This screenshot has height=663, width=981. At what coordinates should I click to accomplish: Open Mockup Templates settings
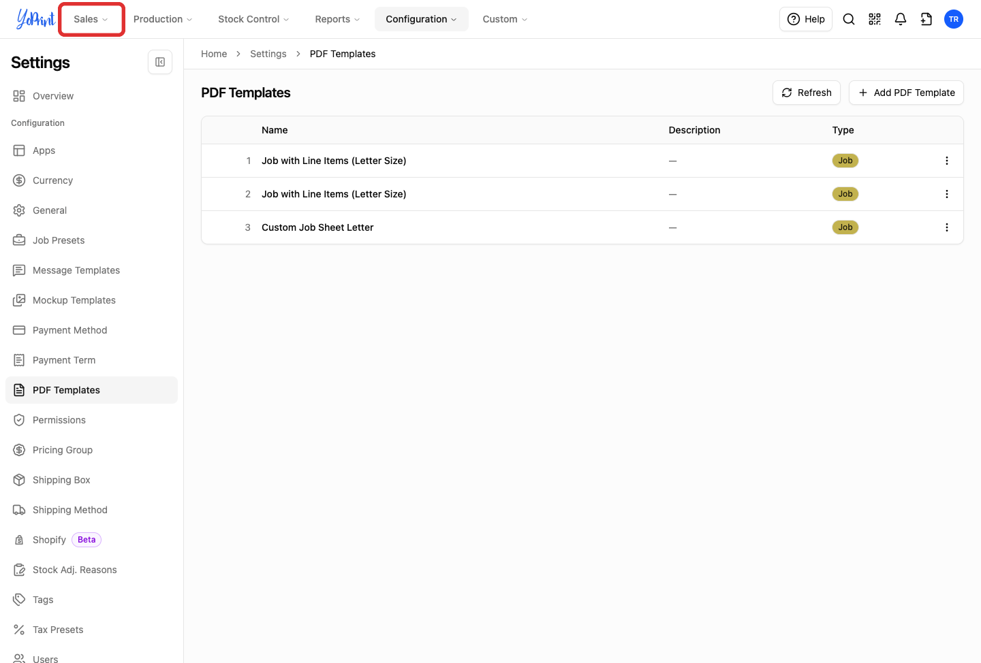pyautogui.click(x=91, y=300)
